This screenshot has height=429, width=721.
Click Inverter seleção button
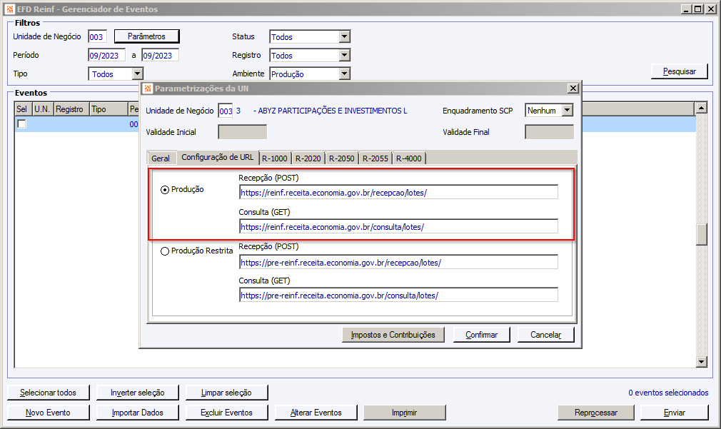click(x=138, y=393)
